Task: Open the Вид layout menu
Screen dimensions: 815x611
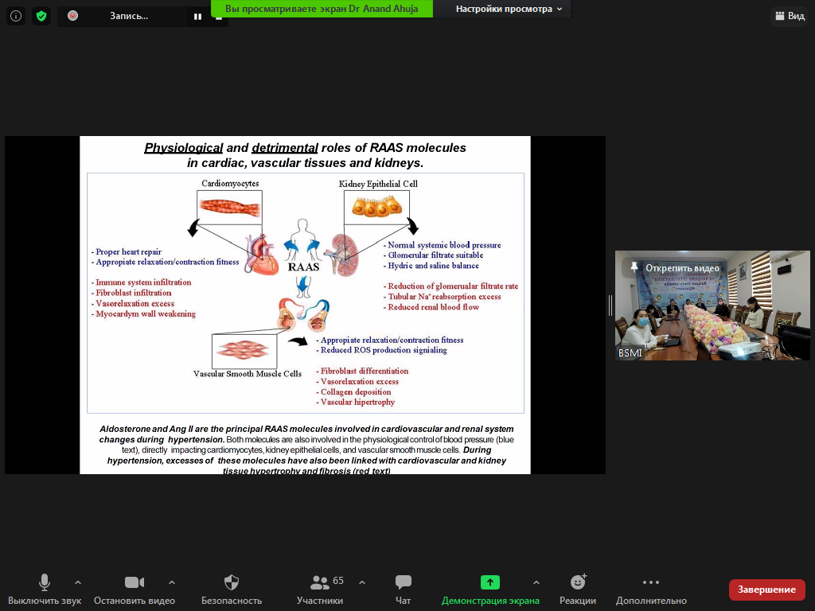Action: click(x=790, y=16)
